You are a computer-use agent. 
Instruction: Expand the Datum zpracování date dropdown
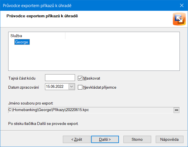[71, 87]
